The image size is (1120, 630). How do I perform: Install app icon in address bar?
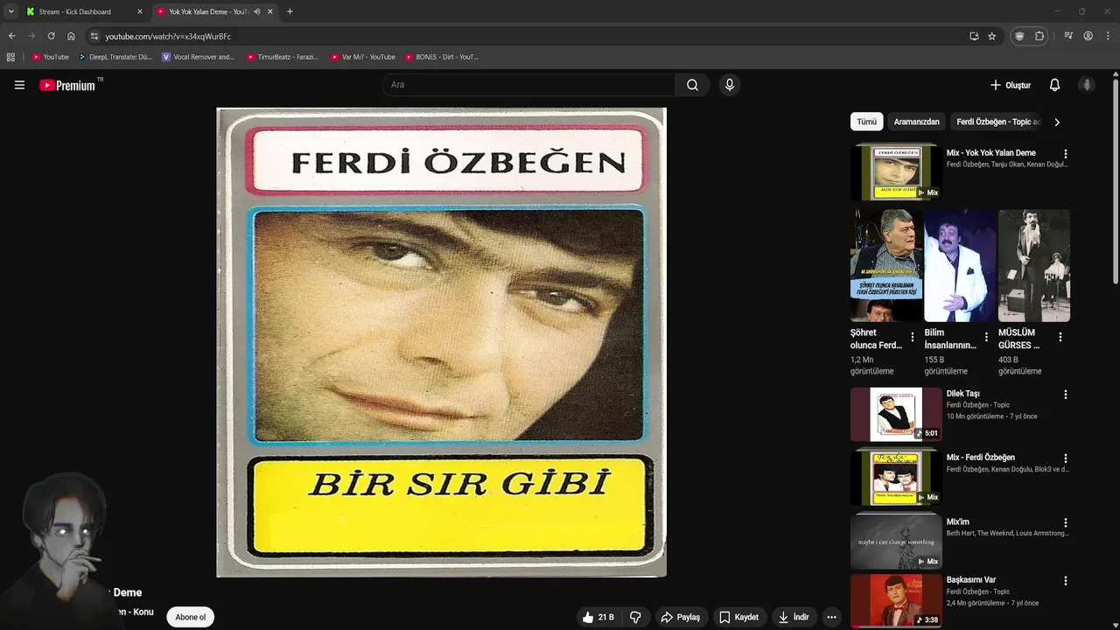974,36
